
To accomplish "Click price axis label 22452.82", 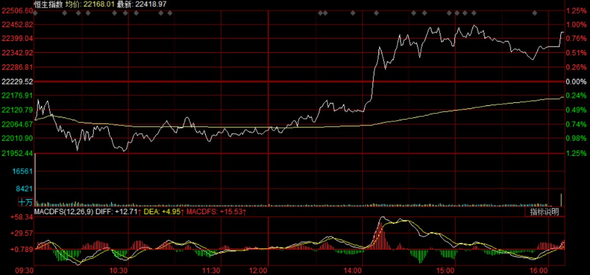I will tap(17, 24).
